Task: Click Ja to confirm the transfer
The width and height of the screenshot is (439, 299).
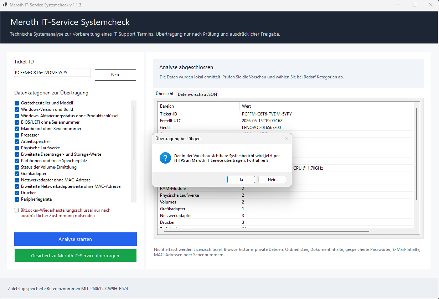Action: [241, 180]
